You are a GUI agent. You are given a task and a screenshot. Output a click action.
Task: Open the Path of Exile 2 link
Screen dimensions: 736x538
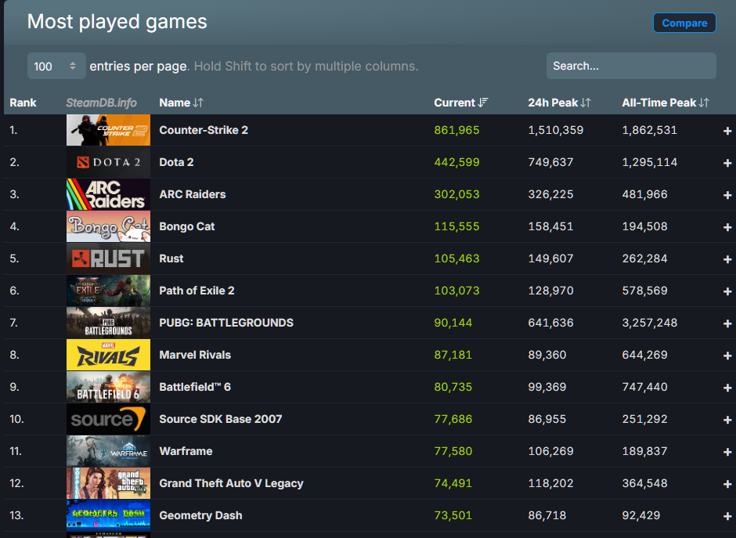(197, 291)
